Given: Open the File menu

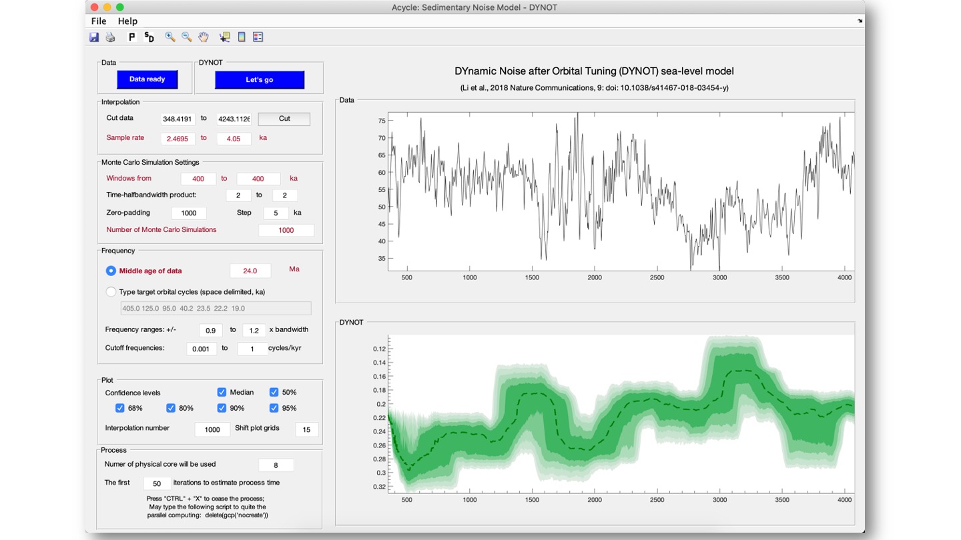Looking at the screenshot, I should point(99,21).
